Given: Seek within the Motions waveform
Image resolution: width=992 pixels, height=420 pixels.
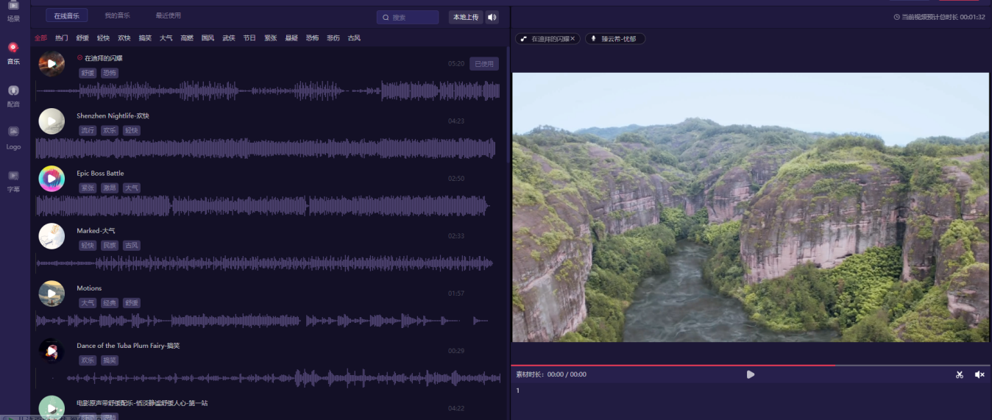Looking at the screenshot, I should [x=262, y=321].
